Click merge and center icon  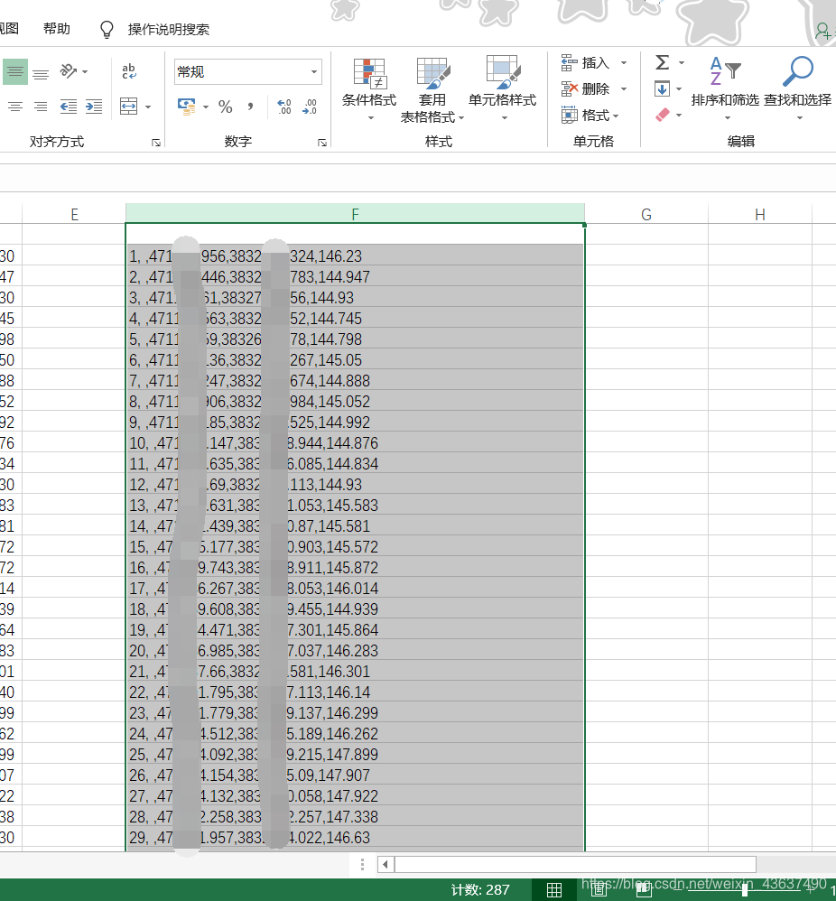click(x=129, y=107)
